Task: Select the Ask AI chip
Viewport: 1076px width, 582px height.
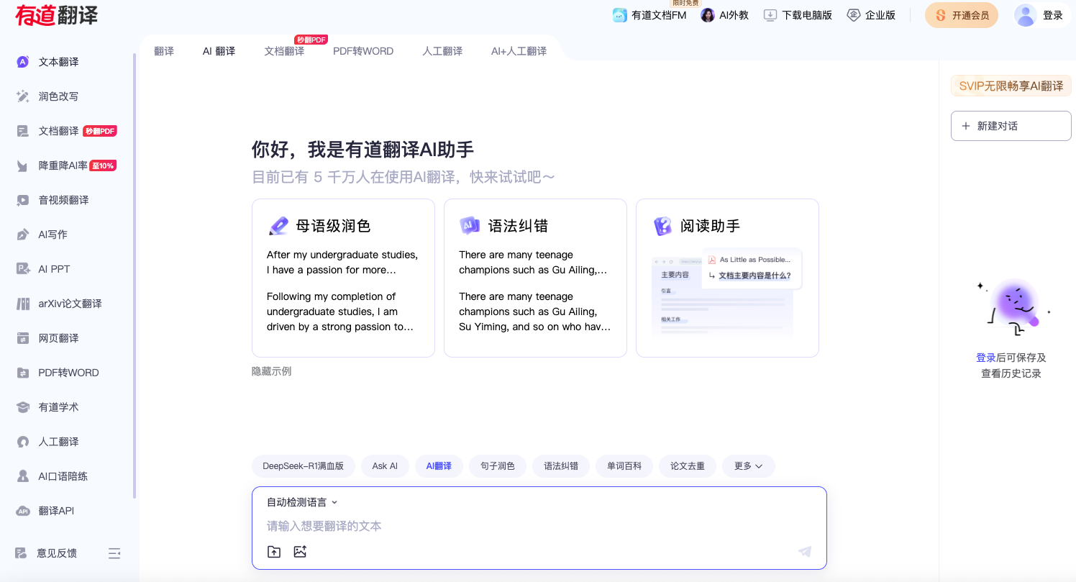Action: [x=385, y=466]
